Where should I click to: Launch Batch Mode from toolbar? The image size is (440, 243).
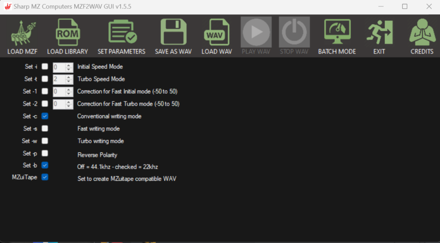pos(337,34)
